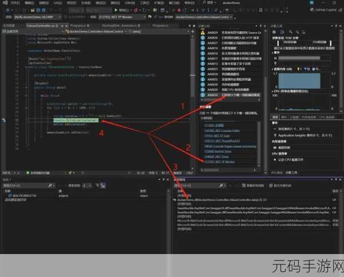Click the right handle of the timeline range

coord(331,42)
